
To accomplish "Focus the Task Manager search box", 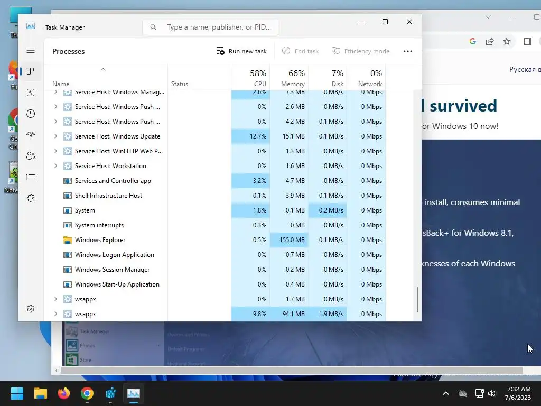I will click(211, 27).
